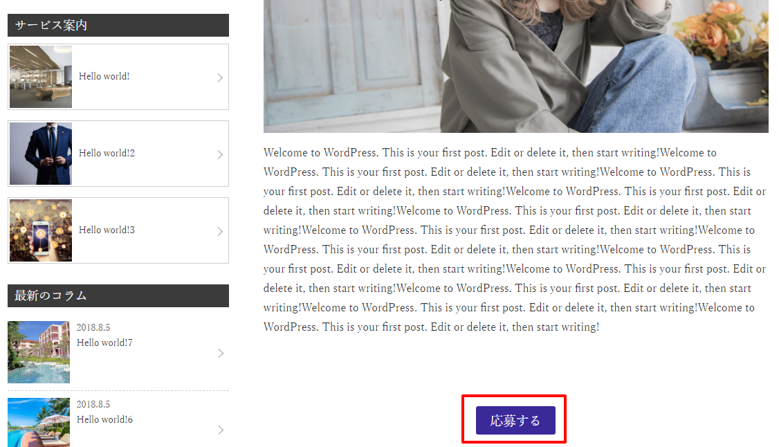This screenshot has height=447, width=779.
Task: Open the beach pool umbrella thumbnail
Action: tap(39, 423)
